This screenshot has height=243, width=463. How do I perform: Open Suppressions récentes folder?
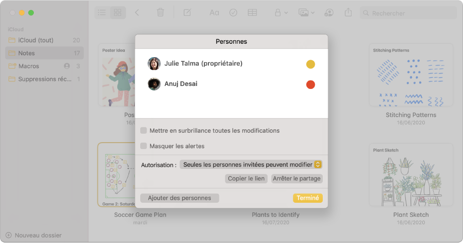[x=44, y=79]
